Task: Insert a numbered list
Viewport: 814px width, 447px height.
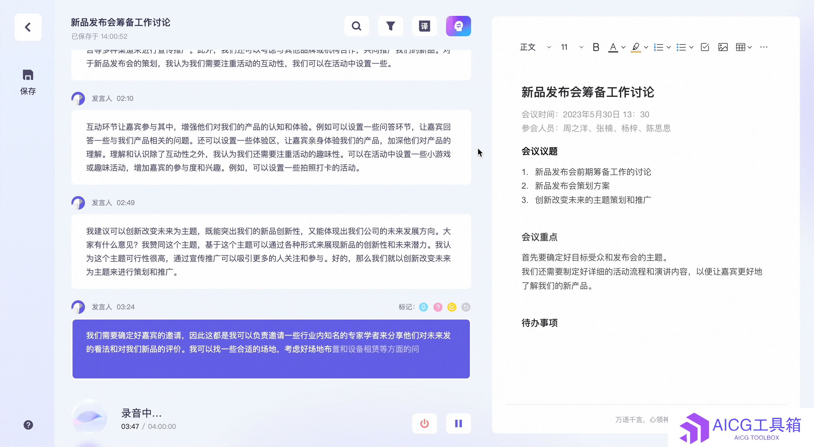Action: point(659,47)
